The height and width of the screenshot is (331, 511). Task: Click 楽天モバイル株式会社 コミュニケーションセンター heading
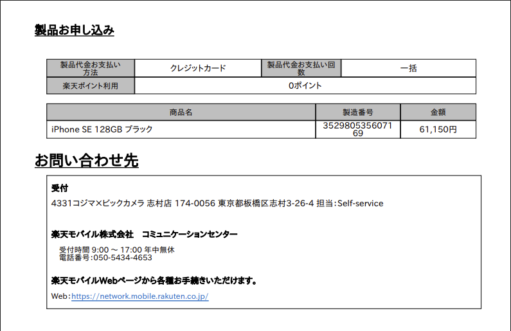coord(145,234)
